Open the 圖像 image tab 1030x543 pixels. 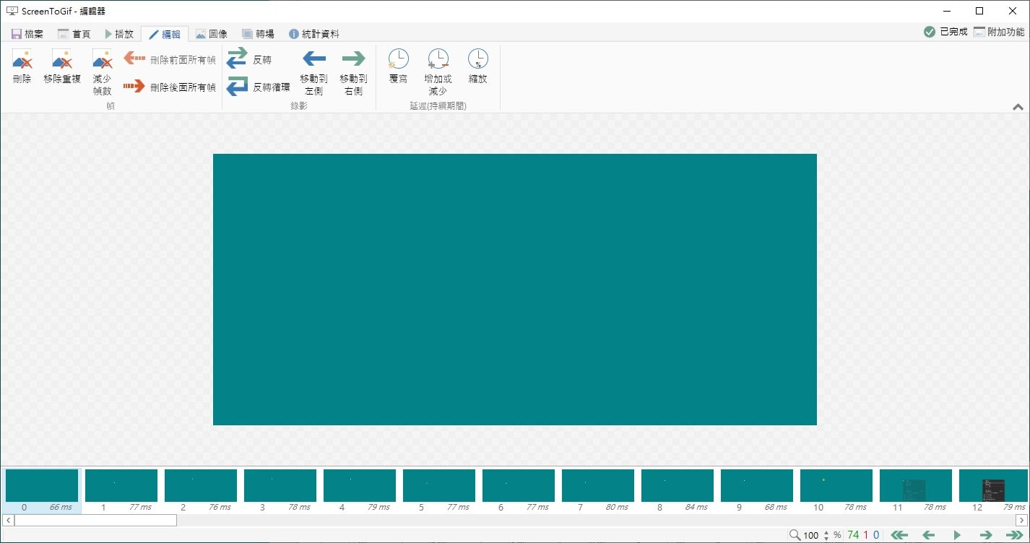coord(213,33)
